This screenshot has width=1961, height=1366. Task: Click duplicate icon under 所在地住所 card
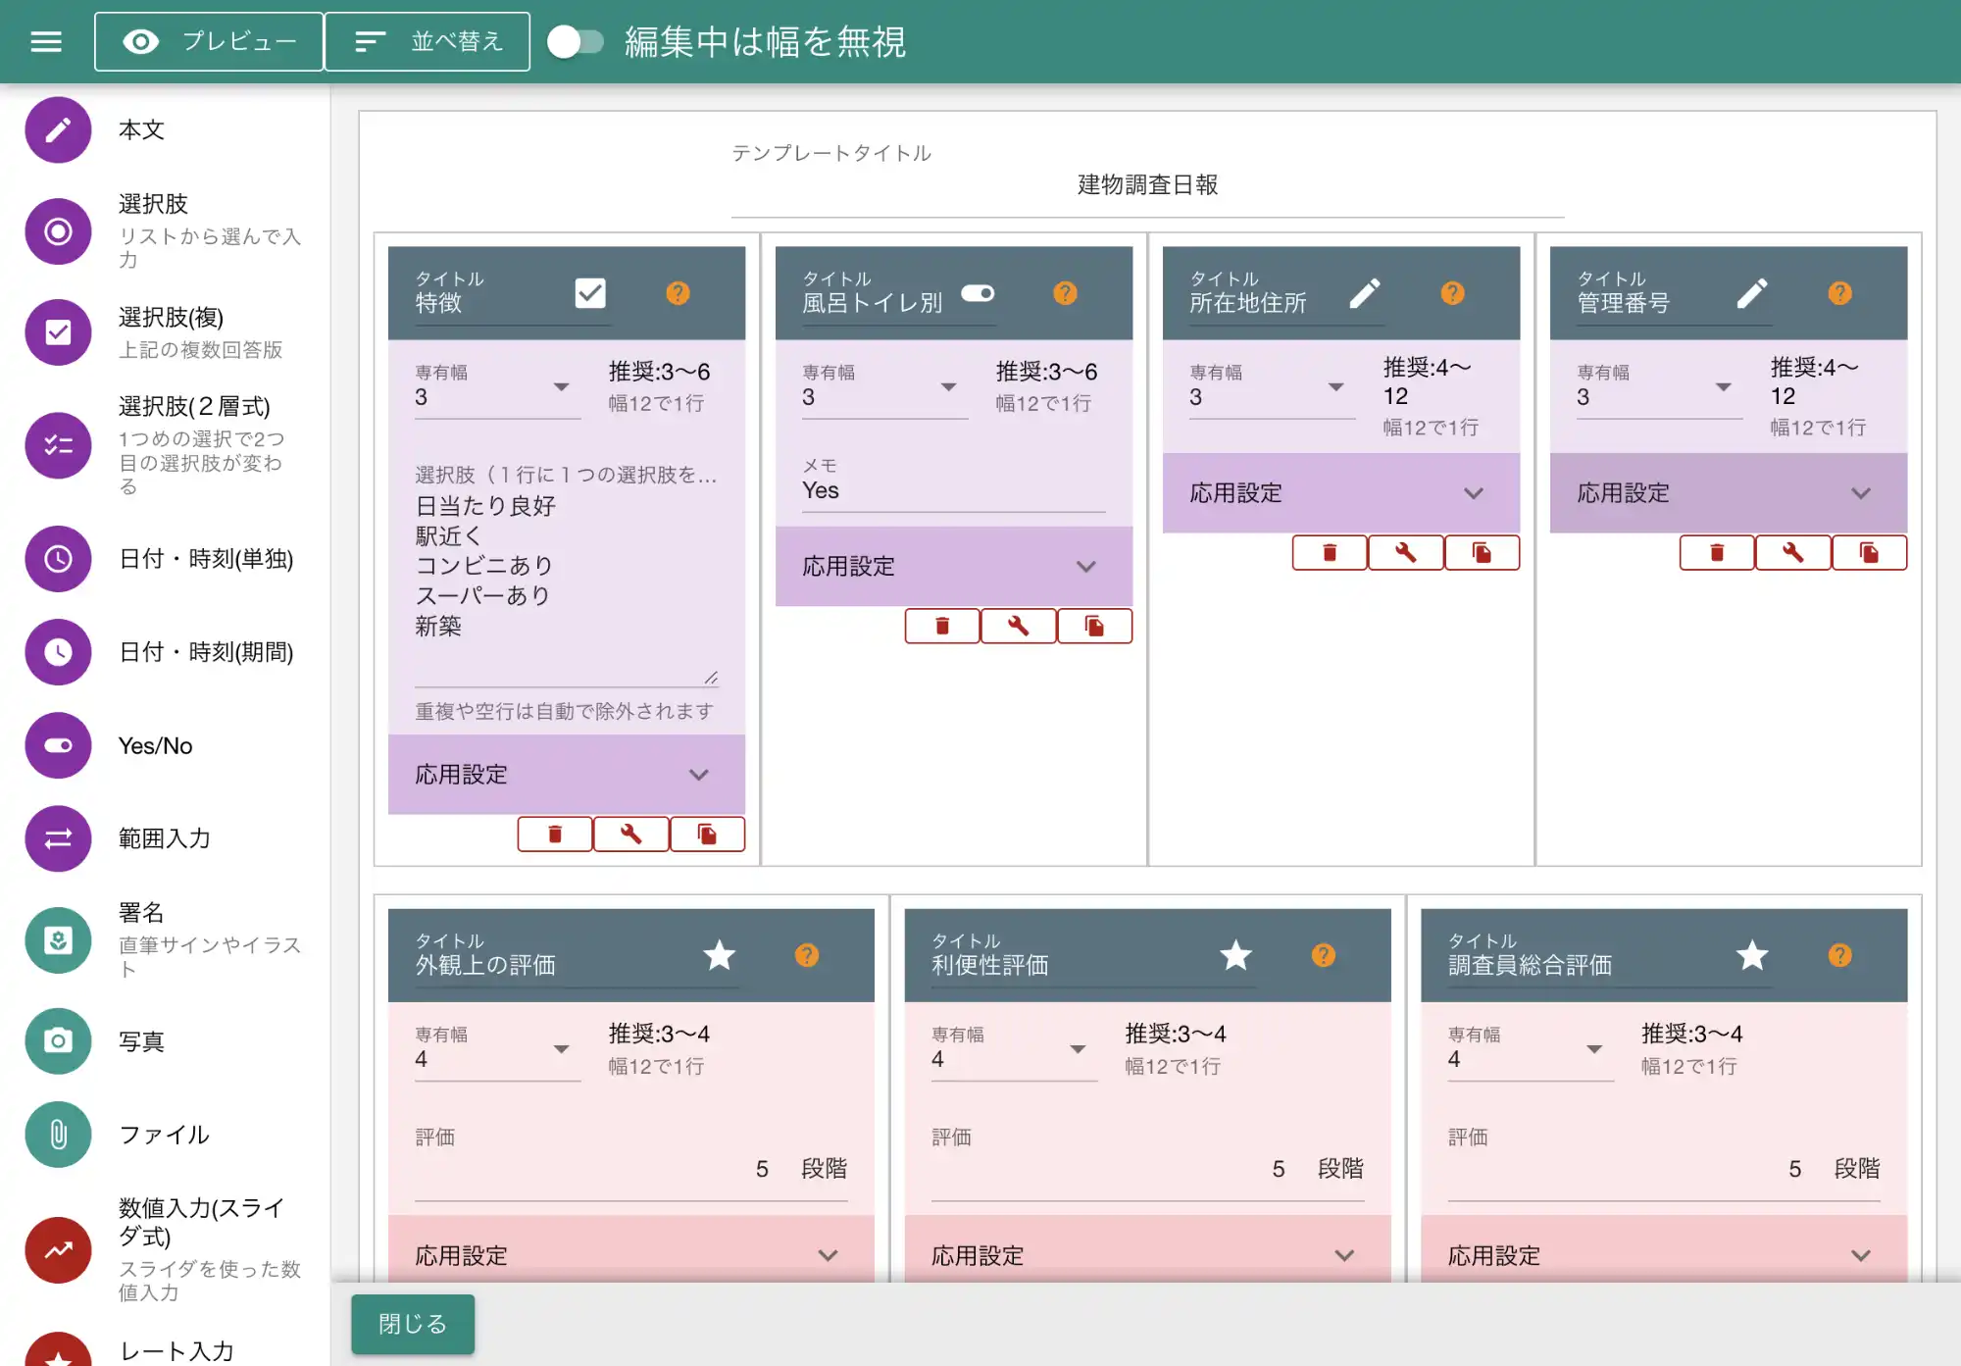[1482, 553]
